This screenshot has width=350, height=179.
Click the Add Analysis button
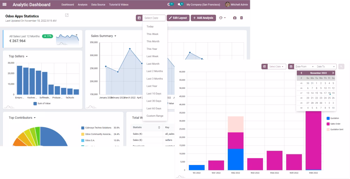click(203, 18)
